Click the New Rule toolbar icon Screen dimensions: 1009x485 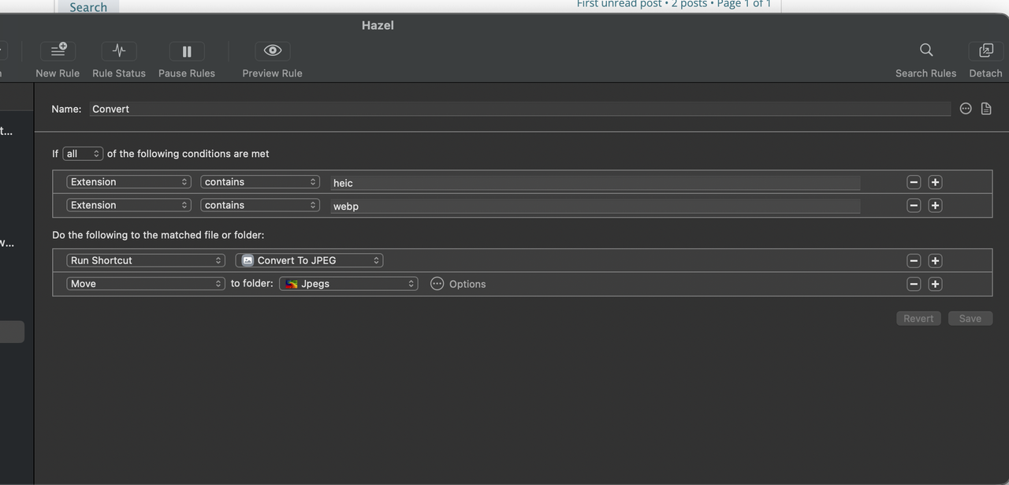point(58,50)
